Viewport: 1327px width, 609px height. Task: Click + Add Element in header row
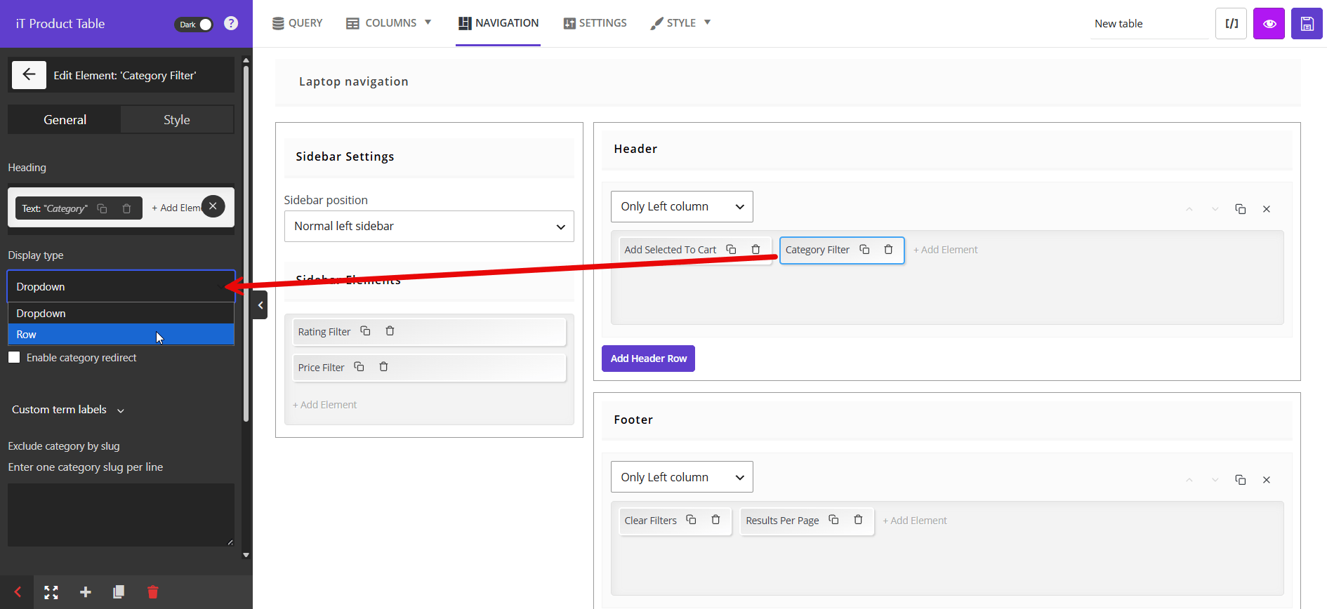pyautogui.click(x=946, y=250)
